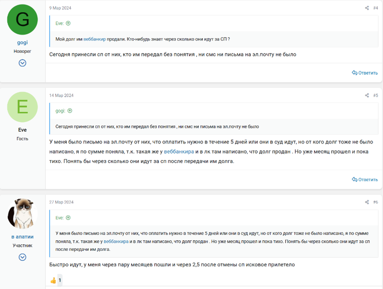Open the post number #4 permalink
Image resolution: width=383 pixels, height=289 pixels.
tap(375, 8)
